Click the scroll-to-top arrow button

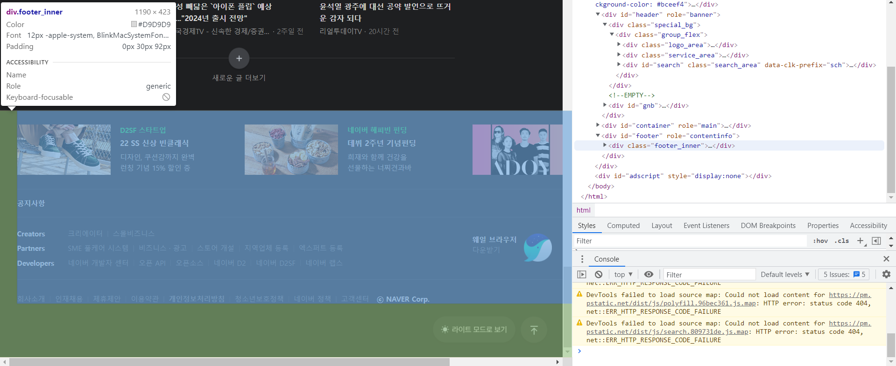pyautogui.click(x=534, y=330)
